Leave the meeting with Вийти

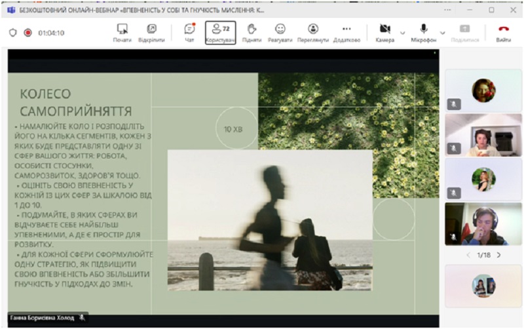[503, 31]
